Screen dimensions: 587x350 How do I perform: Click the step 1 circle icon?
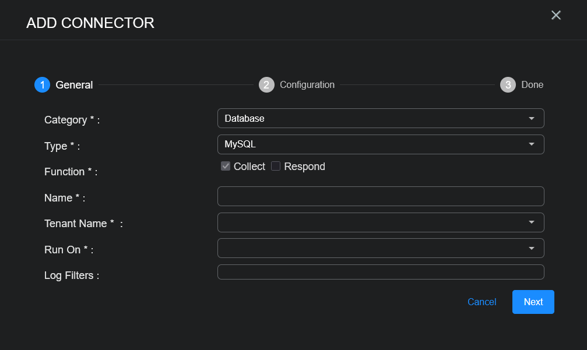tap(42, 85)
